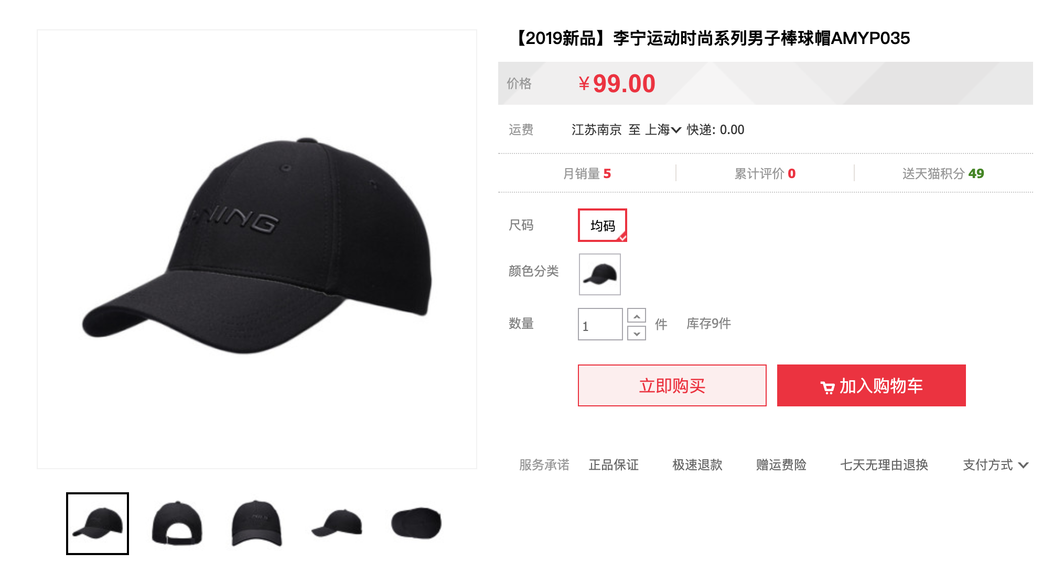Image resolution: width=1053 pixels, height=575 pixels.
Task: Choose the black cap color swatch
Action: click(600, 274)
